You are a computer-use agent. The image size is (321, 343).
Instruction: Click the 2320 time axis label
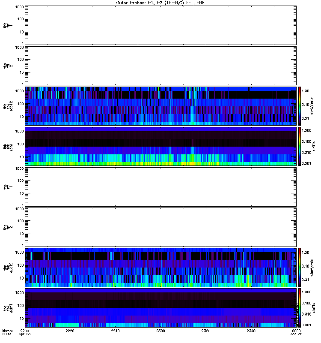(x=206, y=331)
